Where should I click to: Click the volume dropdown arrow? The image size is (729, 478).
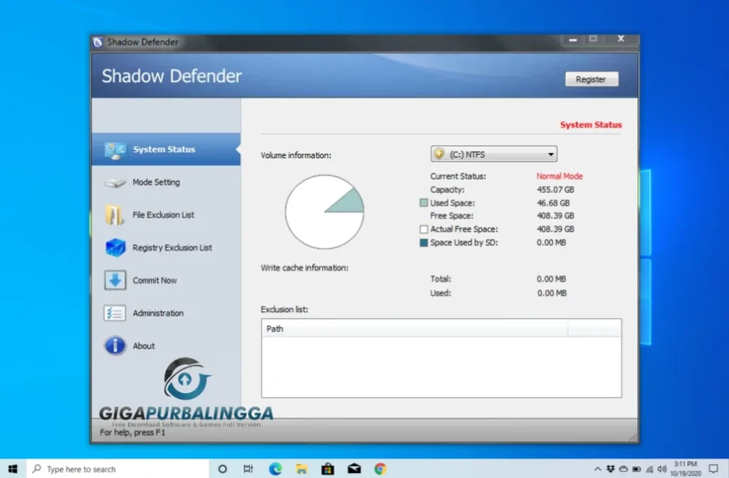[x=550, y=153]
